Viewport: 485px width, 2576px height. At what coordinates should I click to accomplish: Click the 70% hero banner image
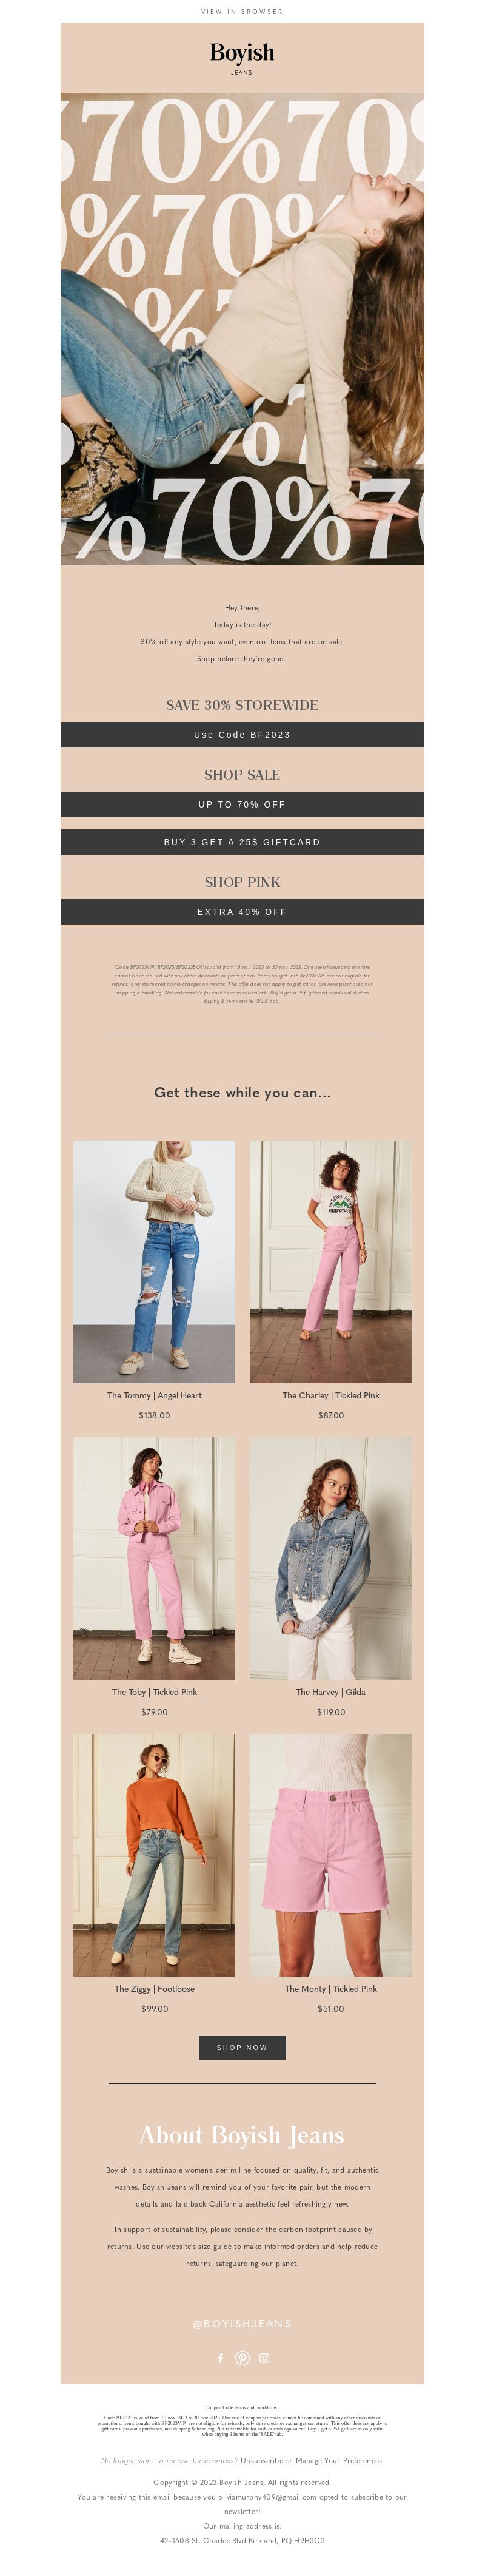(x=242, y=329)
